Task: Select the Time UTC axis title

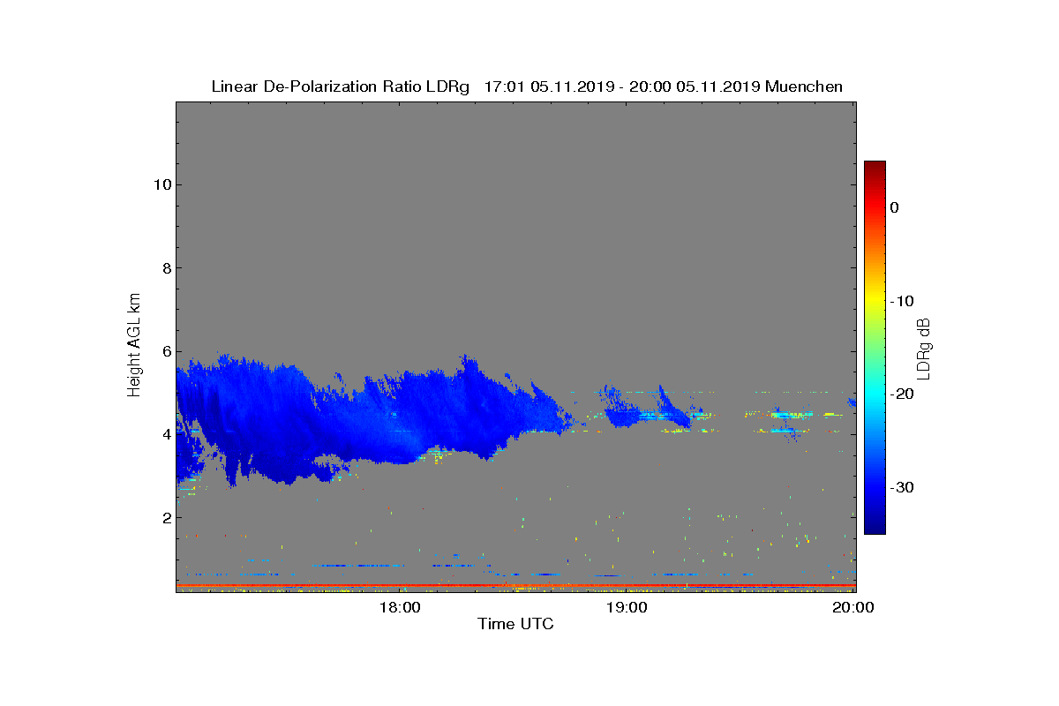Action: click(x=515, y=624)
